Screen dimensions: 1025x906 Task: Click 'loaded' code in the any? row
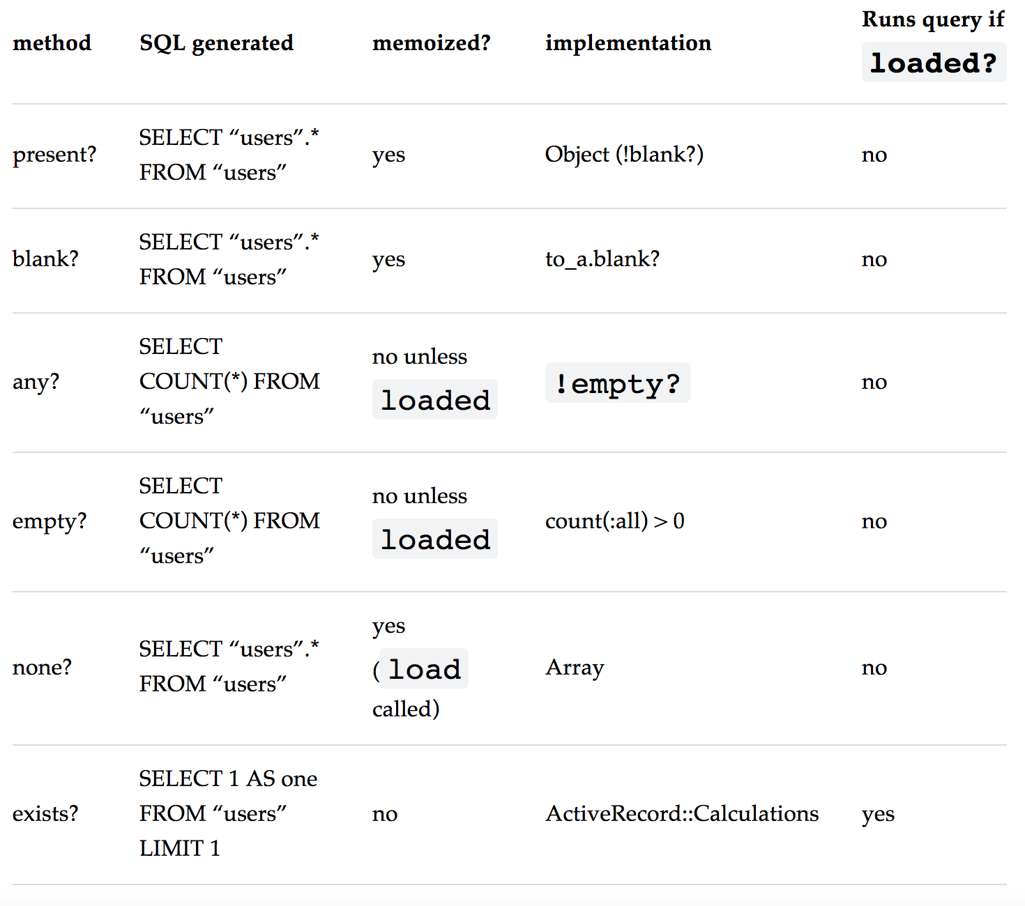pyautogui.click(x=435, y=399)
